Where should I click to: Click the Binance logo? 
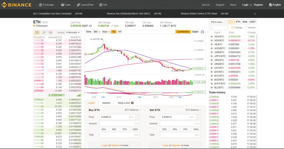coord(16,5)
